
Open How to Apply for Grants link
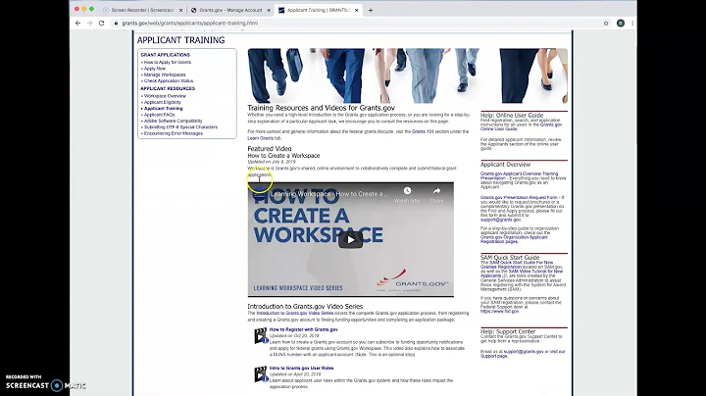click(167, 62)
